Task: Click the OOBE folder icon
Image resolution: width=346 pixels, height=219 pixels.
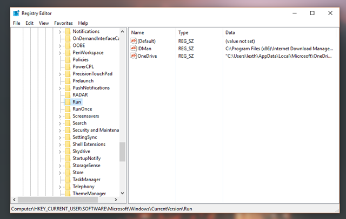Action: click(68, 45)
